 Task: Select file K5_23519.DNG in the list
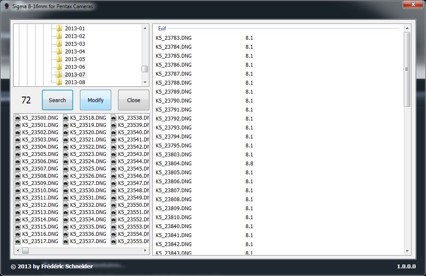click(x=88, y=125)
